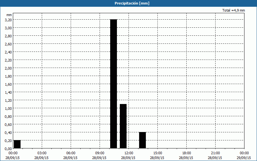The width and height of the screenshot is (257, 161).
Task: Select the 1,40 y-axis value
Action: click(x=8, y=92)
